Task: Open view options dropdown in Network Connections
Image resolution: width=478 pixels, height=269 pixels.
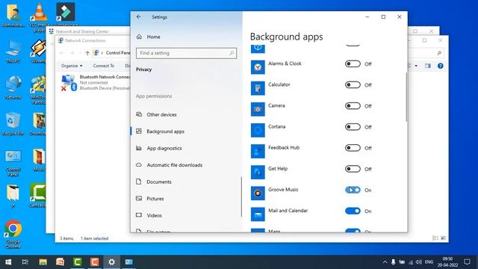Action: (x=416, y=66)
